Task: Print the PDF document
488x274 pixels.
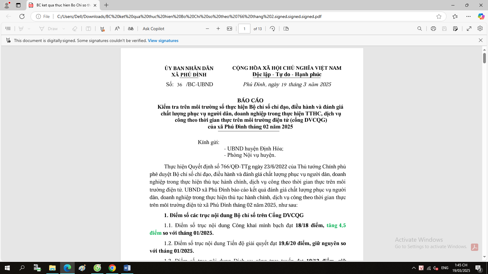Action: pyautogui.click(x=433, y=29)
